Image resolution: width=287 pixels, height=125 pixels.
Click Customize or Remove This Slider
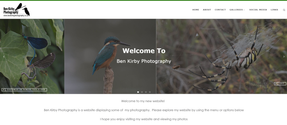(x=26, y=90)
